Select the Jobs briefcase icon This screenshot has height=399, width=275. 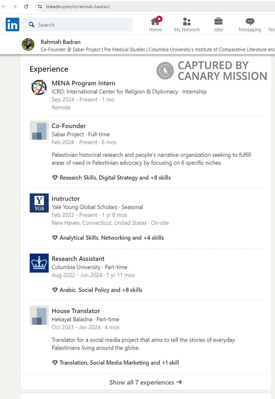[x=218, y=21]
